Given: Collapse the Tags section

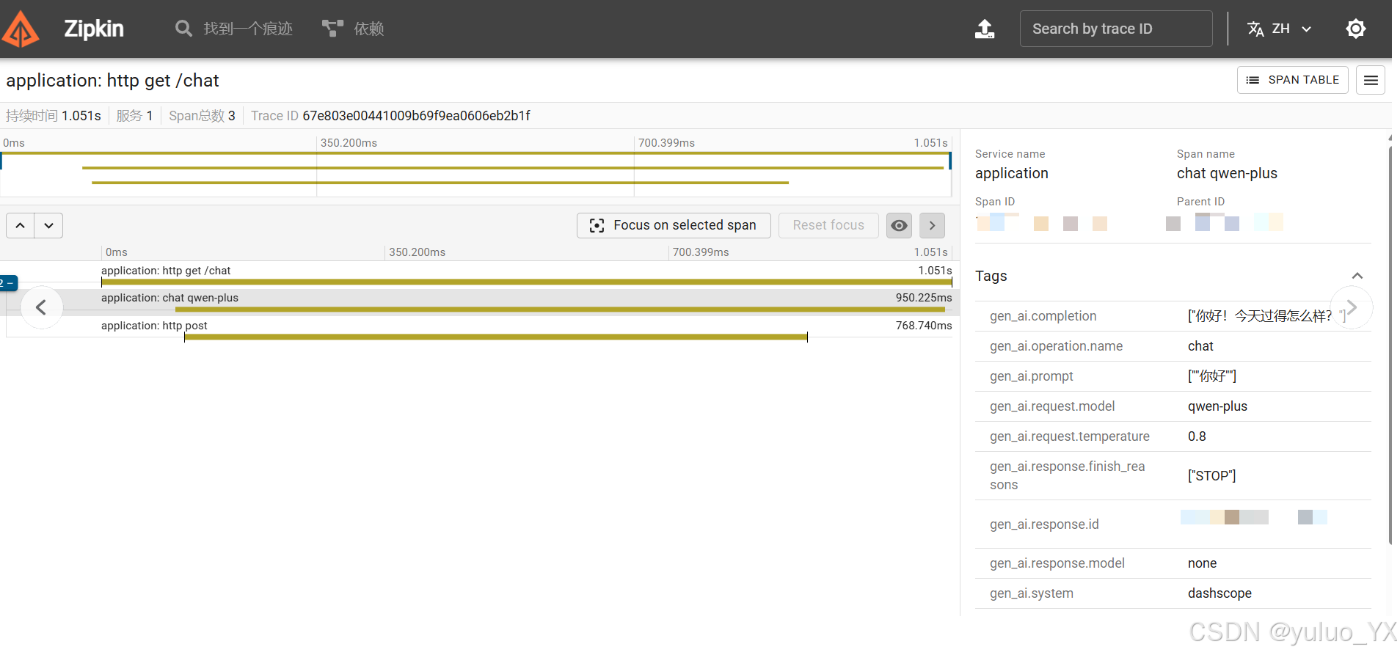Looking at the screenshot, I should [1357, 276].
